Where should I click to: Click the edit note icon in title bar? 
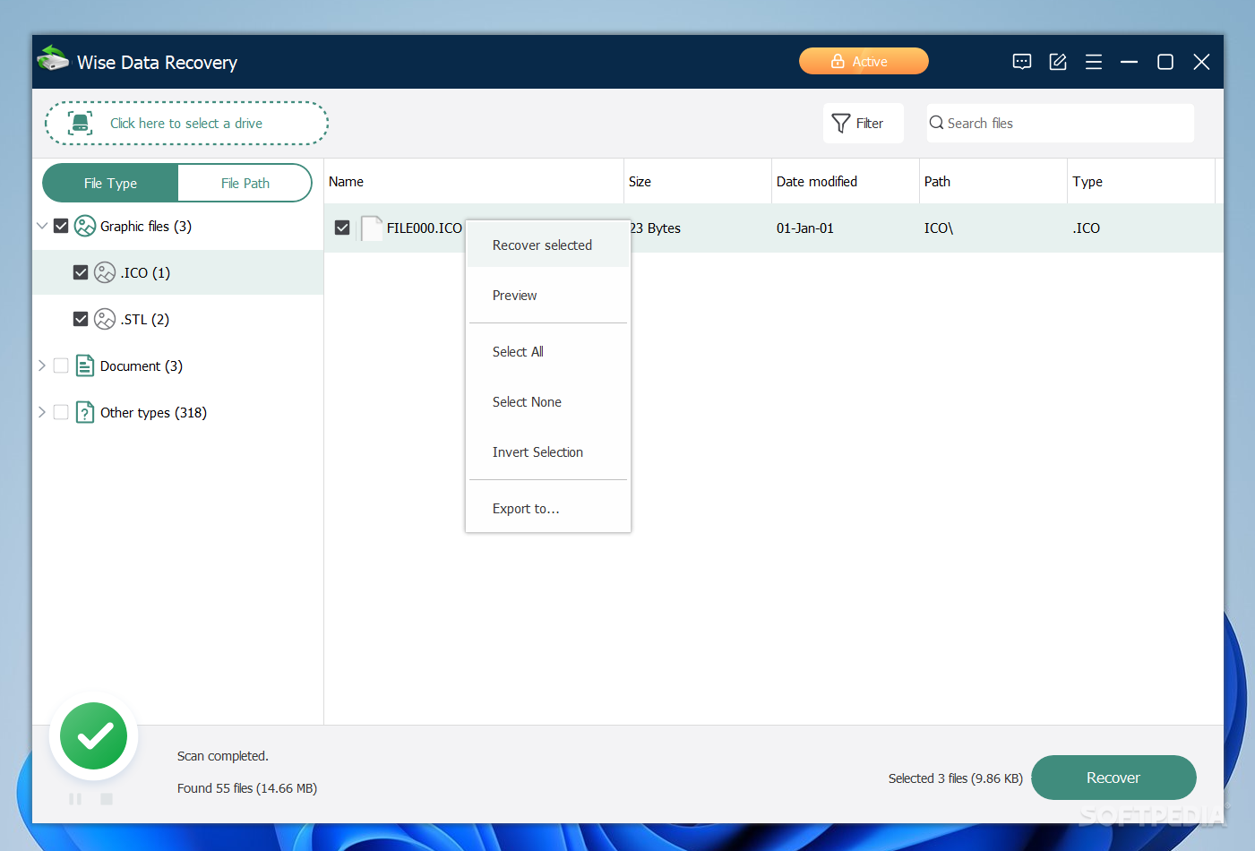click(1058, 62)
